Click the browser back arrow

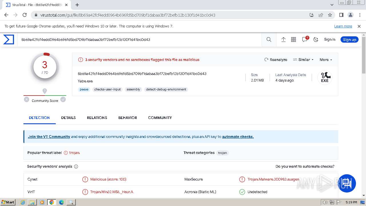coord(6,15)
